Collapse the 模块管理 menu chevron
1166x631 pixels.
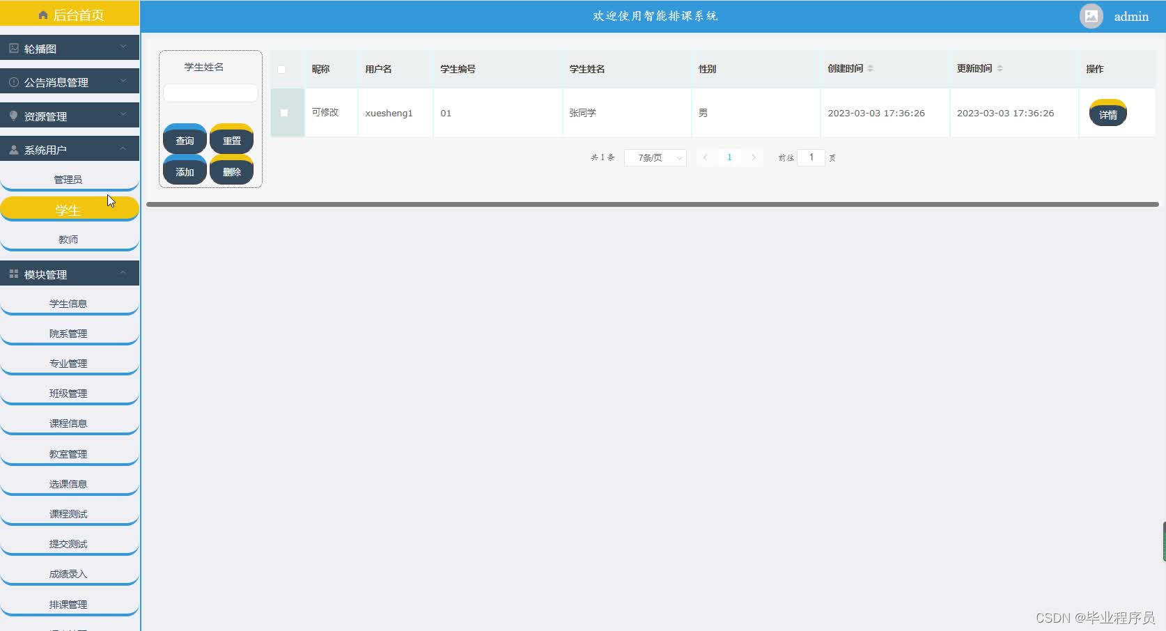pyautogui.click(x=123, y=272)
